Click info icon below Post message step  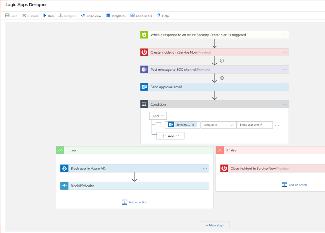coord(222,78)
